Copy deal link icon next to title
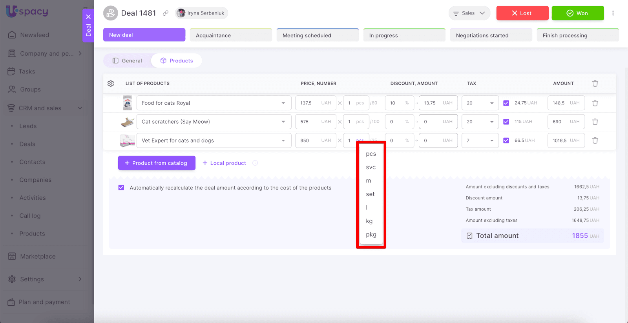The width and height of the screenshot is (628, 323). click(x=166, y=13)
